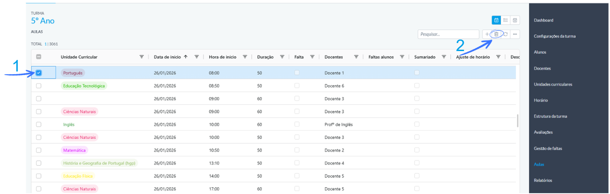Click the Educação Tecnológica subject tag
The image size is (610, 194).
[84, 86]
